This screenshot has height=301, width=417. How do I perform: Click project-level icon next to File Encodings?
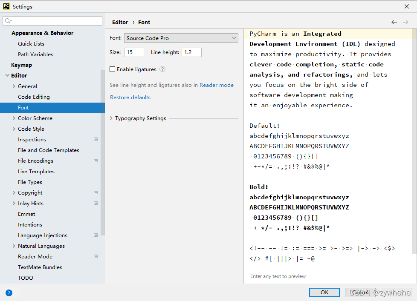(96, 161)
